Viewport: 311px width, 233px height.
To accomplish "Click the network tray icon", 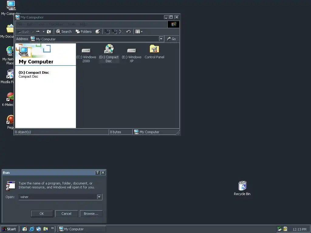I will 280,229.
